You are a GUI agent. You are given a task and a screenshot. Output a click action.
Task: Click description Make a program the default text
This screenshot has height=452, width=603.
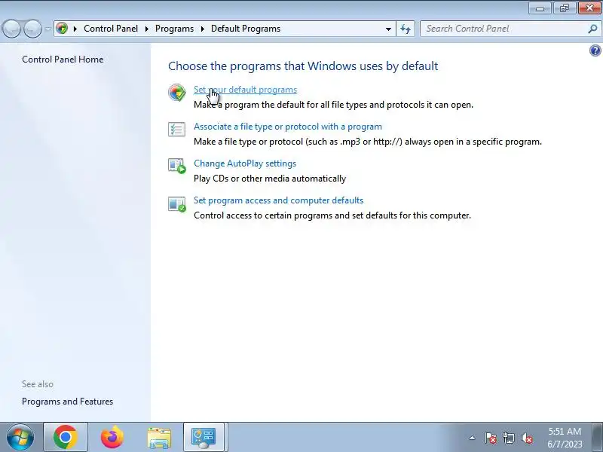(x=333, y=105)
